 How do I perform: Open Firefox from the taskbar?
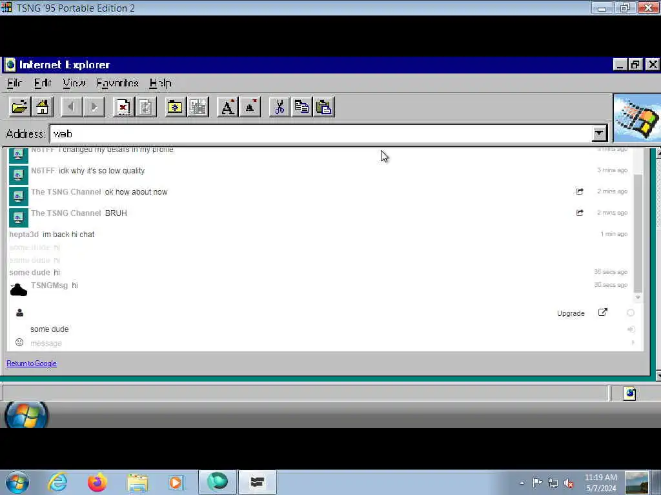[x=97, y=482]
